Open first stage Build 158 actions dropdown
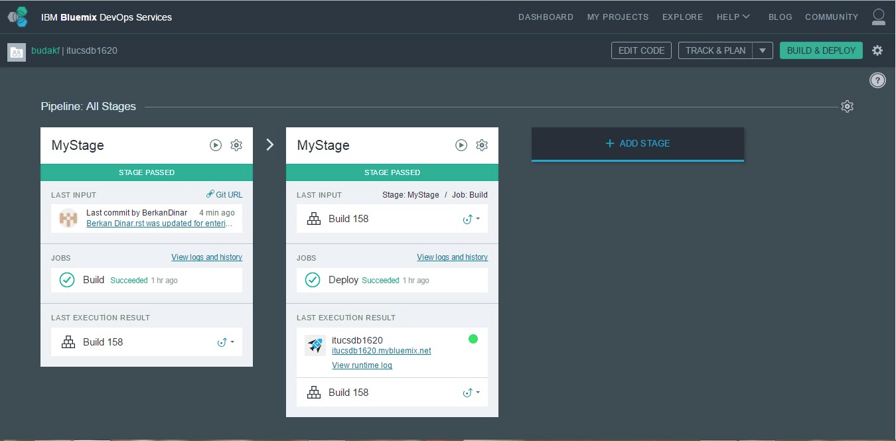The width and height of the screenshot is (896, 441). 226,342
